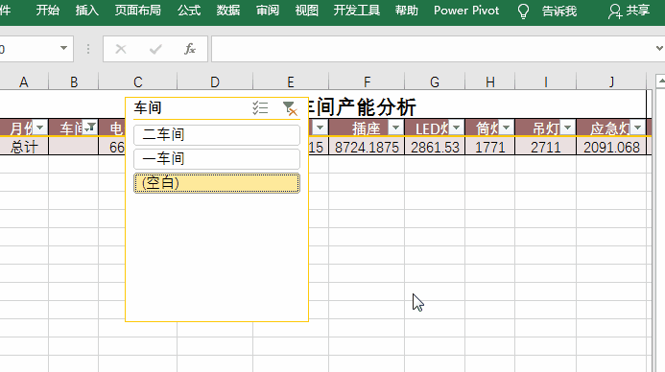Select column I header
This screenshot has width=665, height=372.
click(546, 81)
